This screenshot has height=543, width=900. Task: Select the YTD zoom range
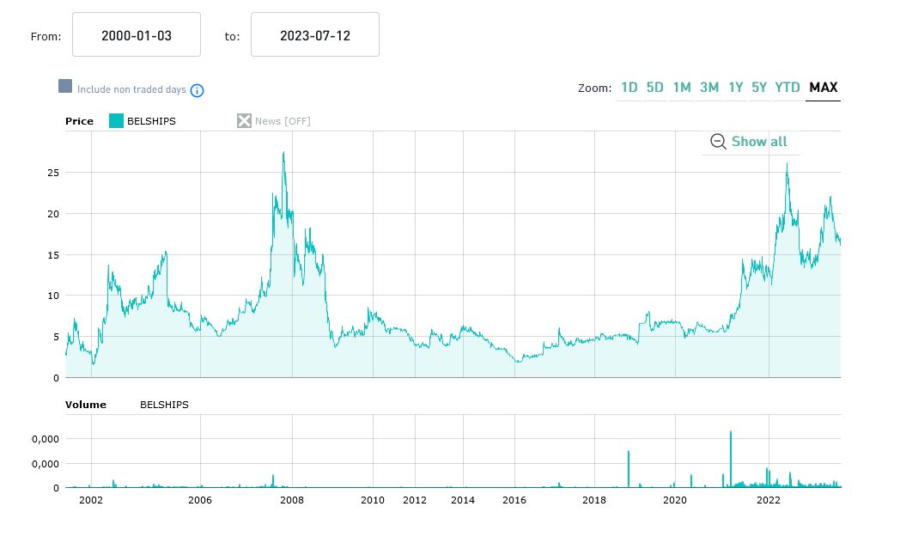(x=787, y=88)
